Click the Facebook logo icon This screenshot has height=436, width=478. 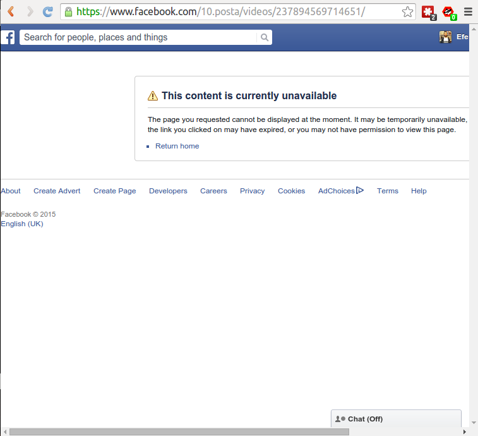click(x=8, y=37)
